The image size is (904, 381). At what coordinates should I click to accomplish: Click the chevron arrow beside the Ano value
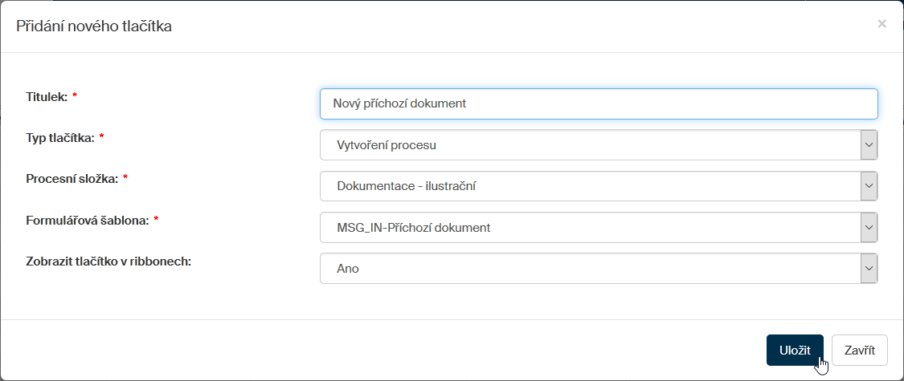[x=868, y=269]
